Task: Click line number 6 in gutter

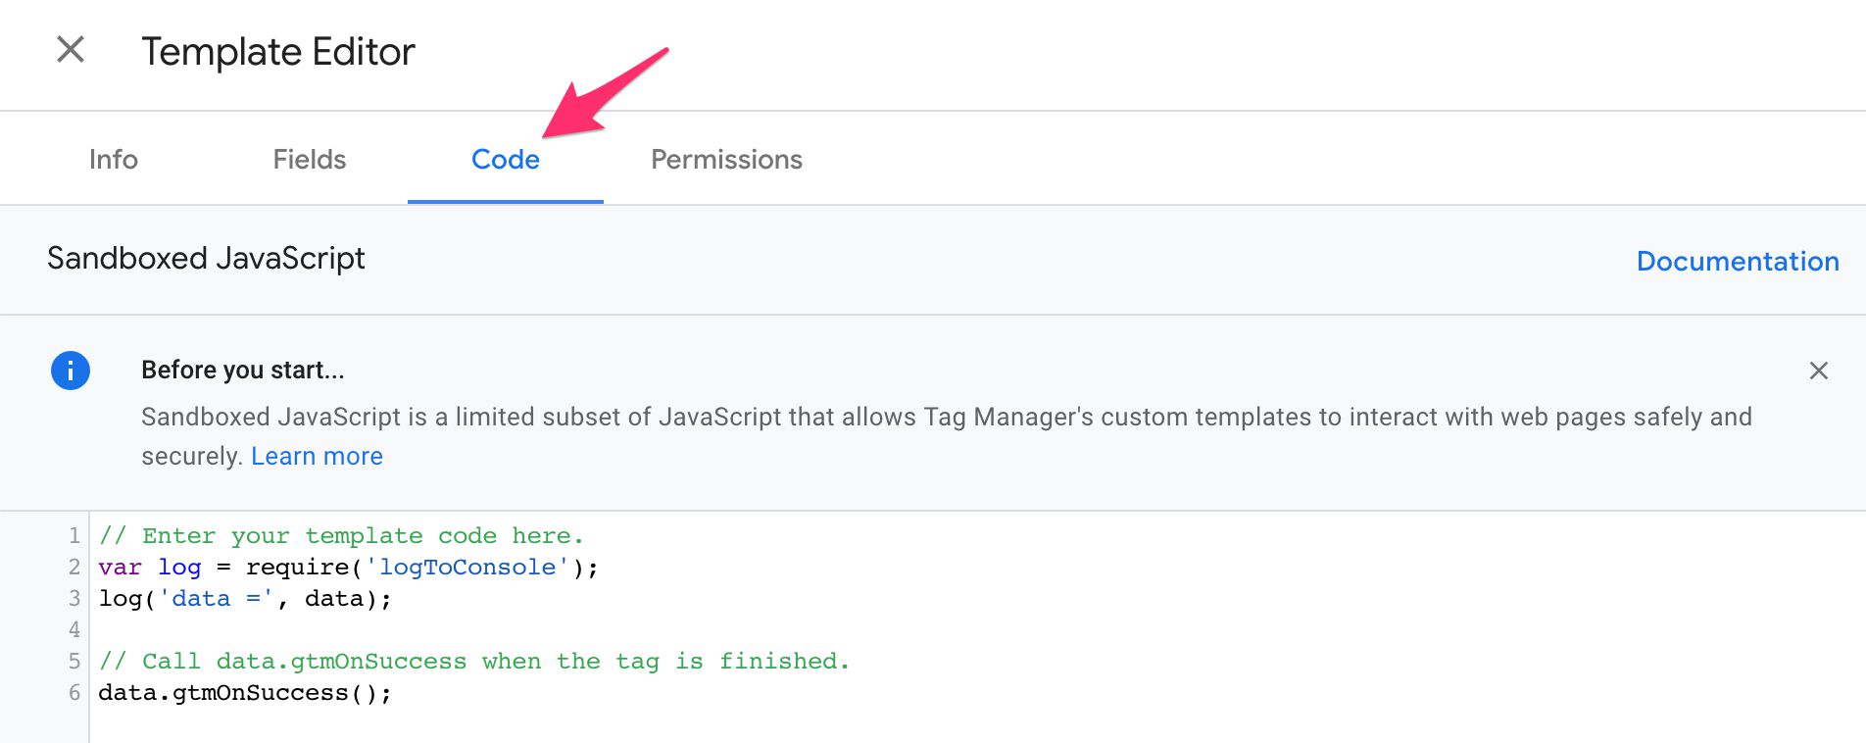Action: (74, 692)
